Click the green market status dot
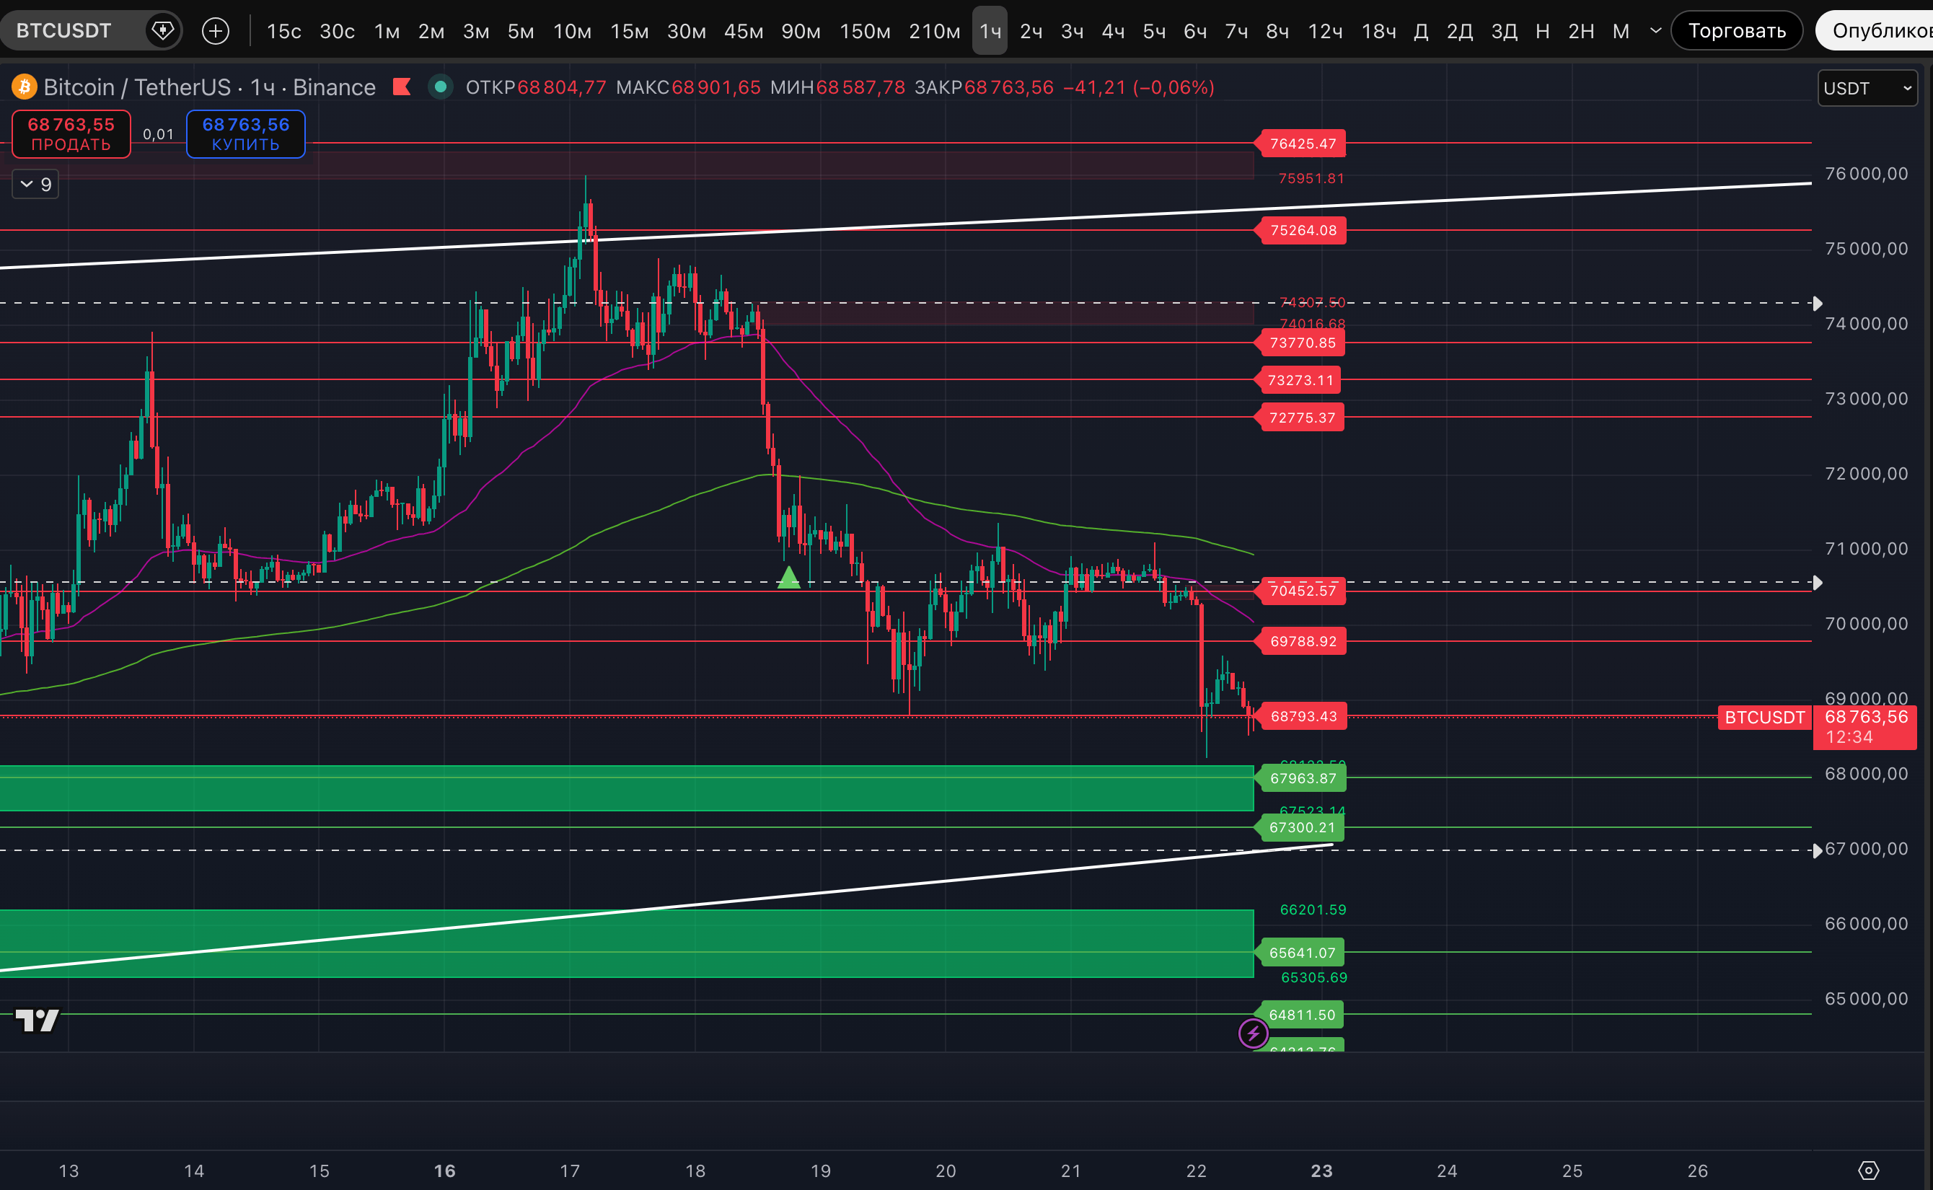The width and height of the screenshot is (1933, 1190). pos(441,87)
